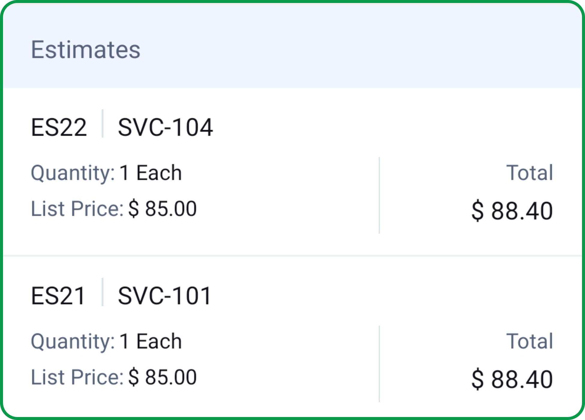585x420 pixels.
Task: Select the $ 85.00 list price of ES22
Action: (x=163, y=209)
